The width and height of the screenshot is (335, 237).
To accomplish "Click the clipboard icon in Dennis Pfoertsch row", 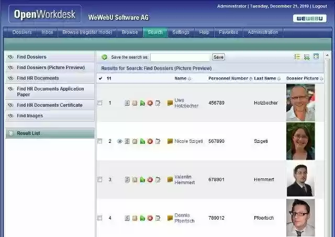I will 135,218.
